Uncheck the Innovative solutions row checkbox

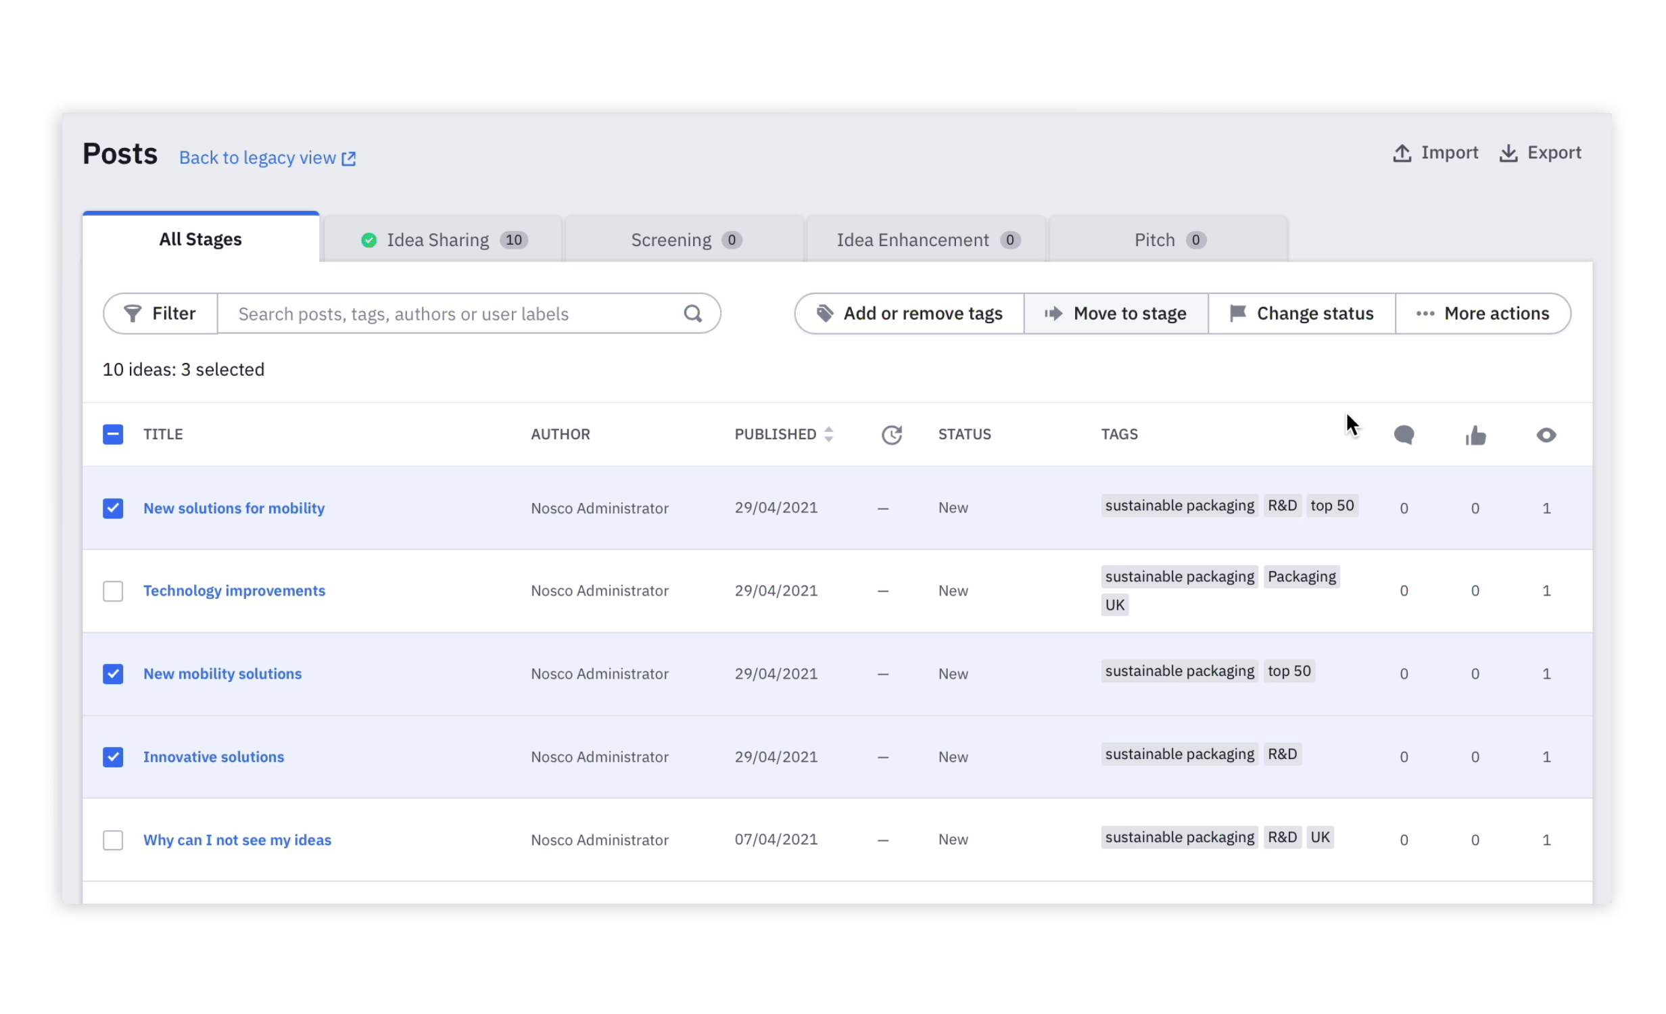pos(113,757)
